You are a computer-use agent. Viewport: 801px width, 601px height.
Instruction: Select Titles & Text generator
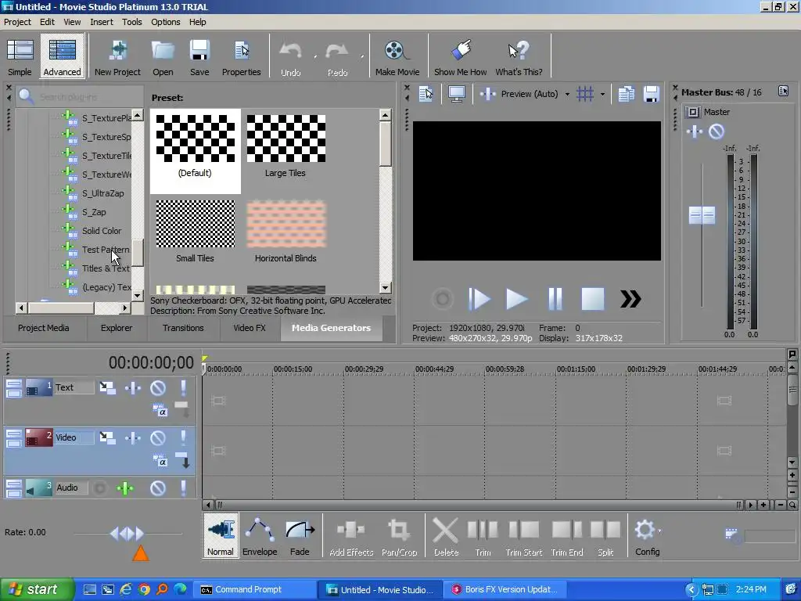[x=106, y=268]
